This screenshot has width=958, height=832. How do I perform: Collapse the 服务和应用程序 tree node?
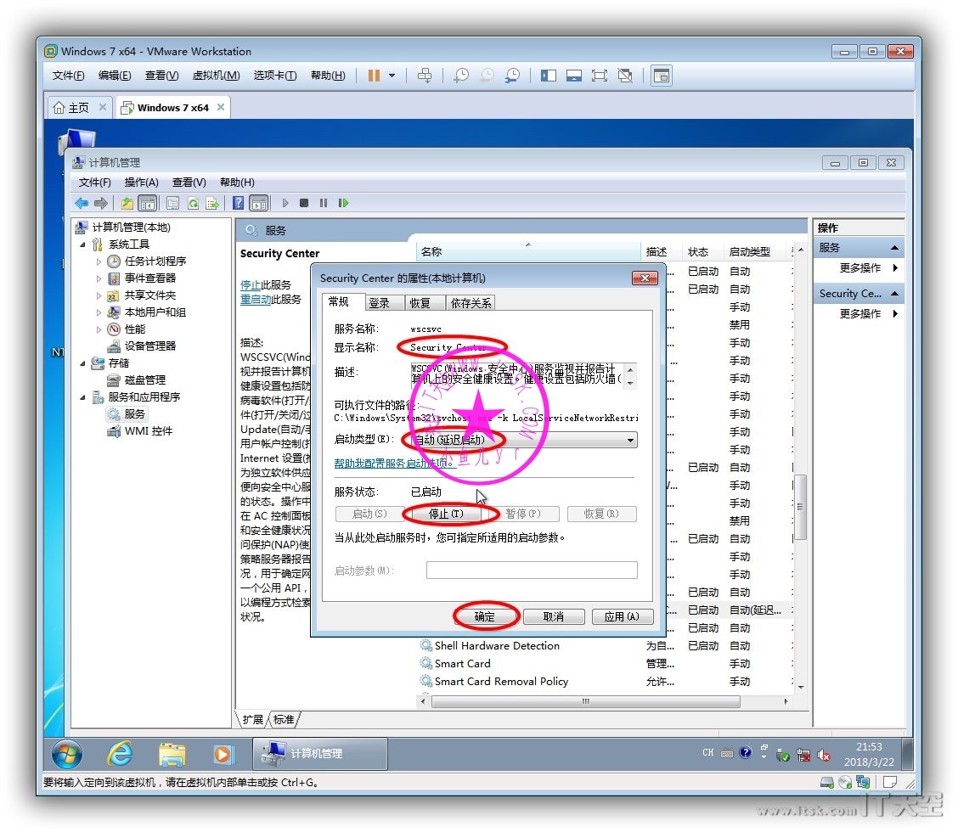(83, 397)
